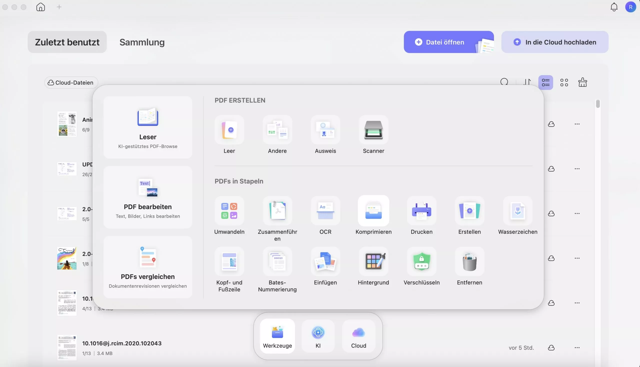Click the file list vertical scrollbar

pyautogui.click(x=597, y=104)
